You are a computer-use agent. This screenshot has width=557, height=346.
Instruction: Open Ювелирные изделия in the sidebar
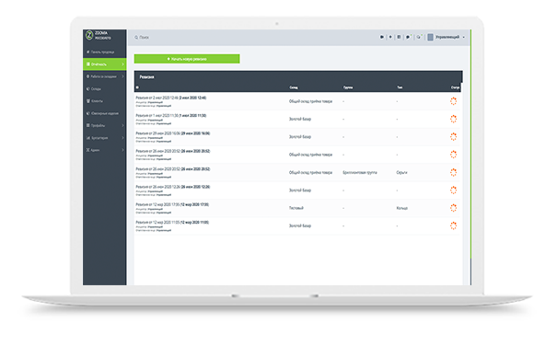pyautogui.click(x=104, y=113)
